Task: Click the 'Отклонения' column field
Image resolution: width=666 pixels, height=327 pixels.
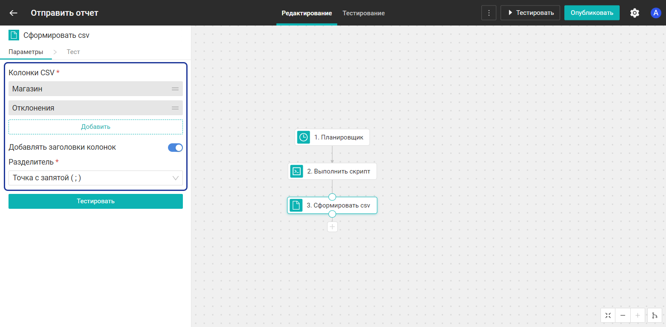Action: tap(96, 108)
